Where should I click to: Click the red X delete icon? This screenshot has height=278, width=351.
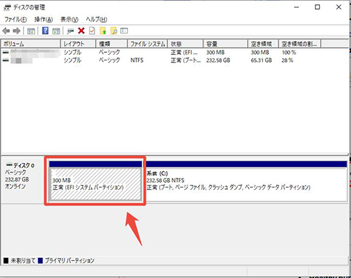(x=81, y=31)
